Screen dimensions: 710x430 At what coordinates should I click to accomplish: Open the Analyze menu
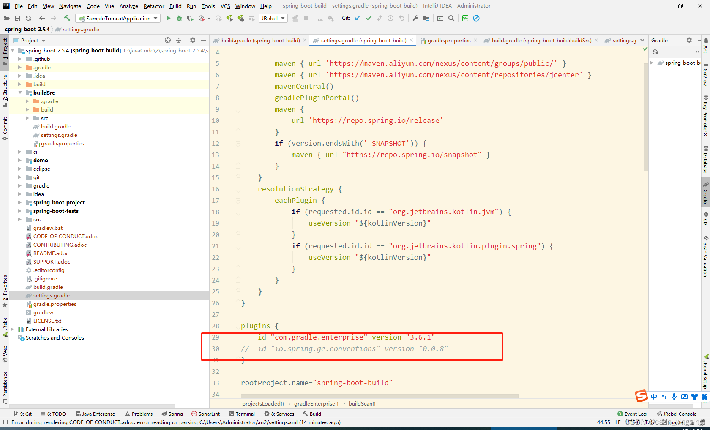pyautogui.click(x=128, y=6)
